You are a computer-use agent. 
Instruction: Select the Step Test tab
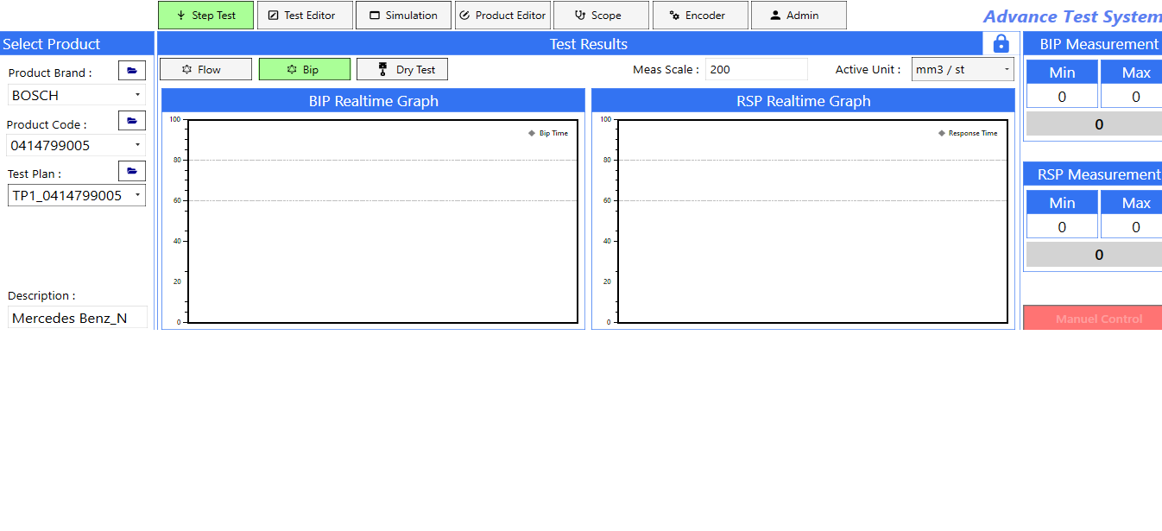205,16
